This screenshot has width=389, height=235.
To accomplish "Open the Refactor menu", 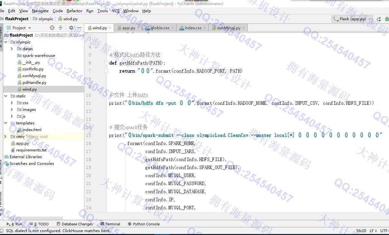I will [x=74, y=11].
